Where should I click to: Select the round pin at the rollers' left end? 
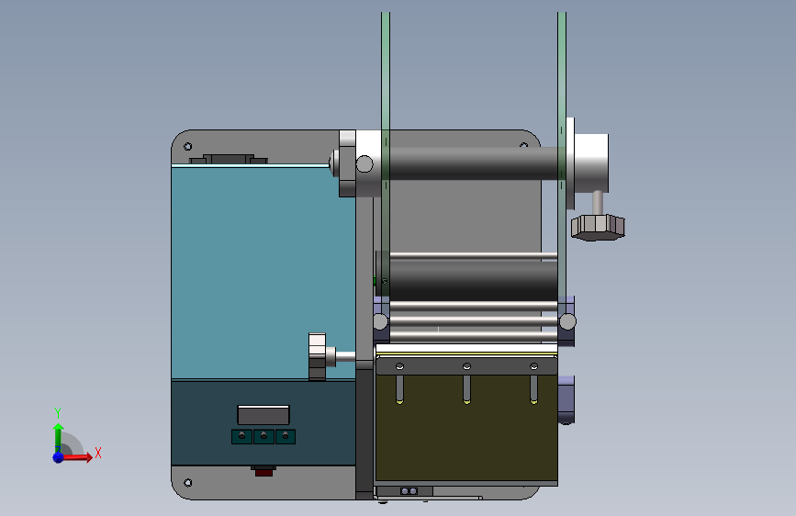[380, 321]
